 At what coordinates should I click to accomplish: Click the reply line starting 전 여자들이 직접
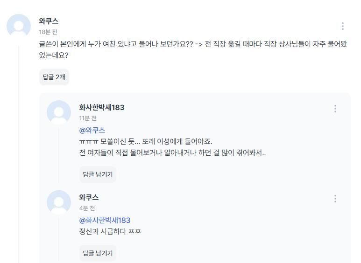click(x=172, y=152)
